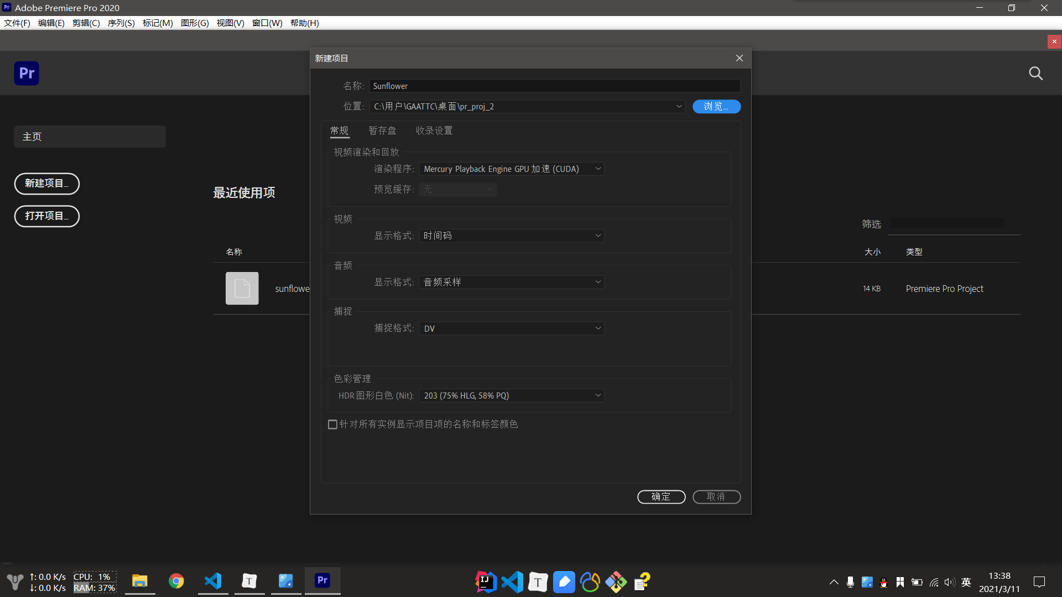The width and height of the screenshot is (1062, 597).
Task: Open Chrome from the taskbar
Action: point(176,581)
